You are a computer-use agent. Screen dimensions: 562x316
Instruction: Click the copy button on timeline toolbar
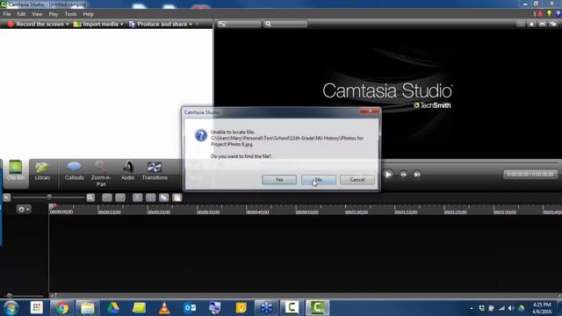point(164,197)
